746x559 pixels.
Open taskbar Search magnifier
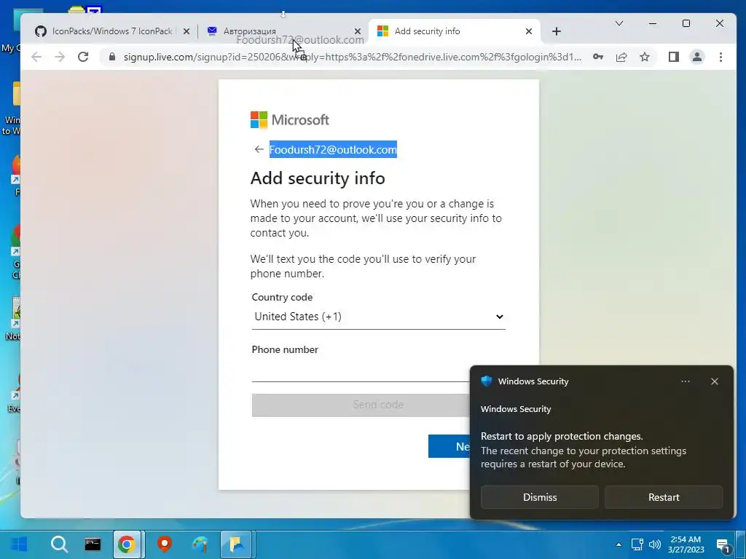pyautogui.click(x=60, y=544)
